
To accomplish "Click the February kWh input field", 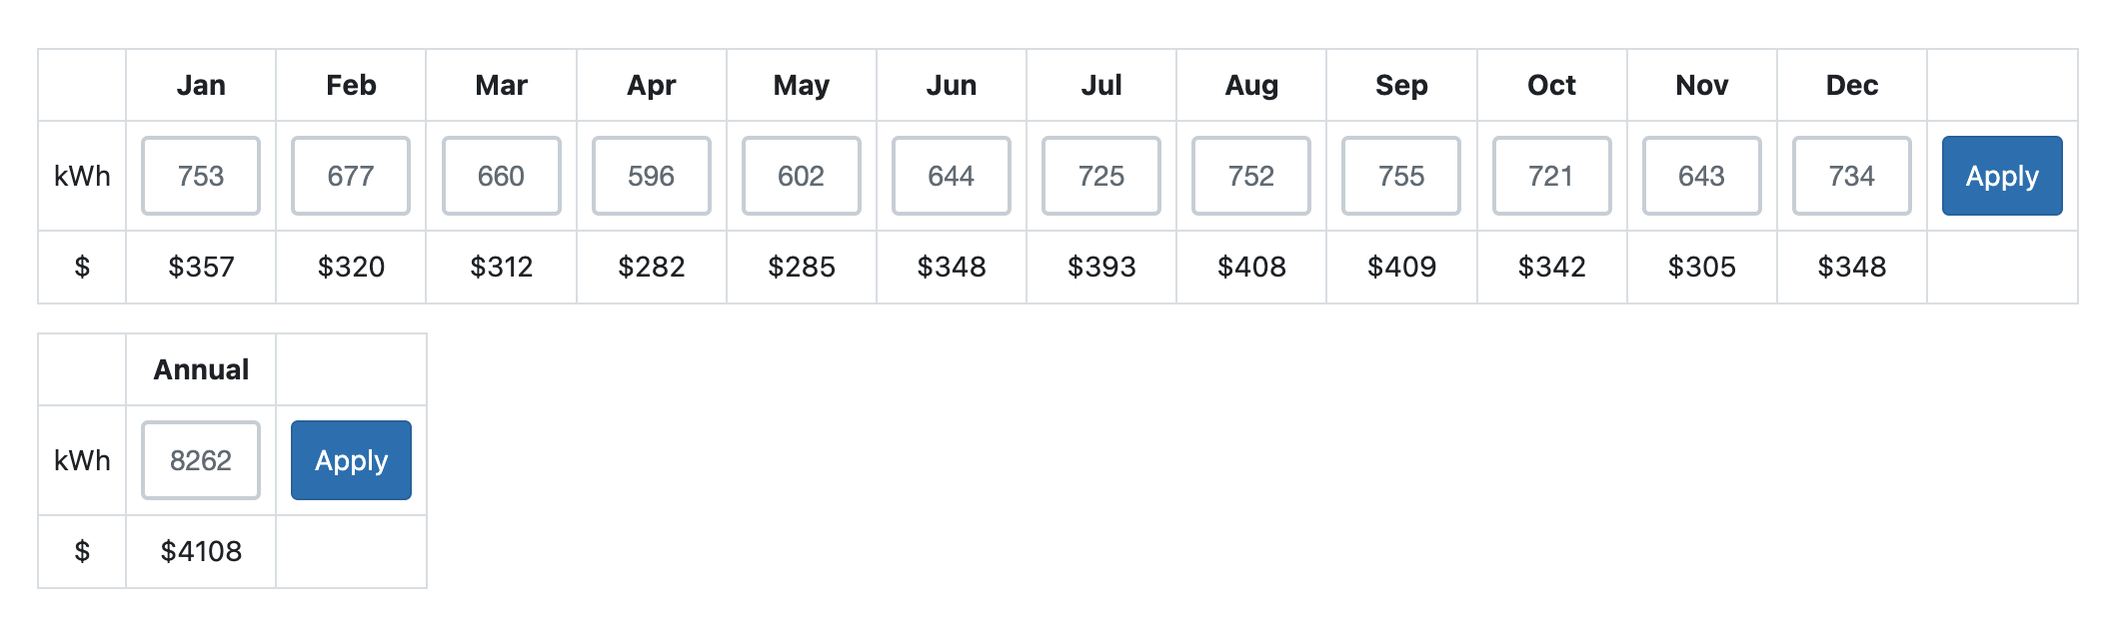I will click(x=351, y=176).
